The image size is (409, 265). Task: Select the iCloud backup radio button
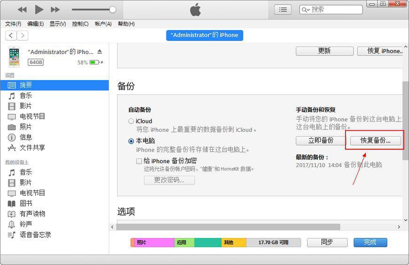(x=131, y=121)
